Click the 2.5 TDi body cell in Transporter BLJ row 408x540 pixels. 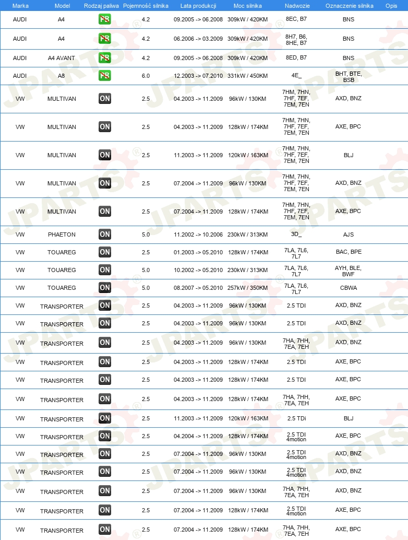(x=296, y=418)
